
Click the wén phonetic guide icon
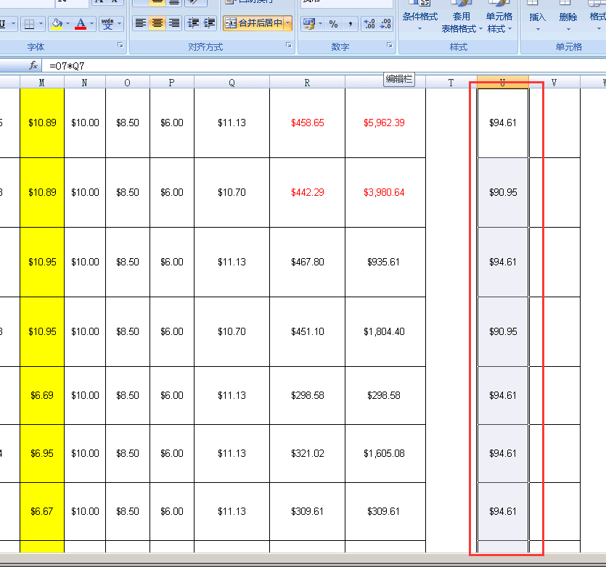[107, 24]
